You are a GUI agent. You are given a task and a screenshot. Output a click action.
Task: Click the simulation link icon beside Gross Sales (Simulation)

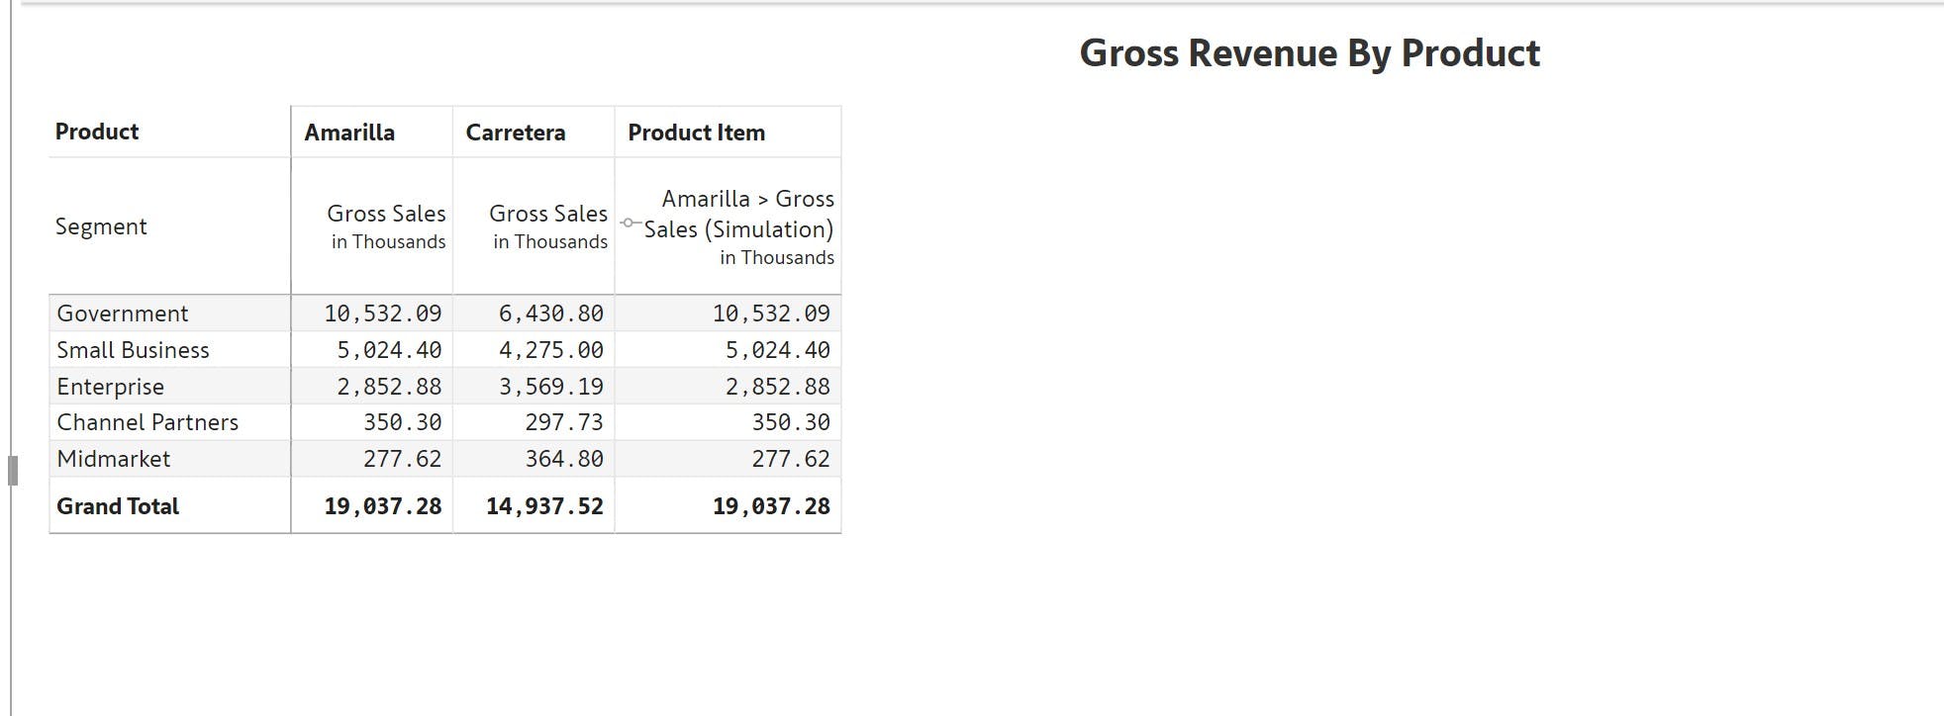(628, 223)
